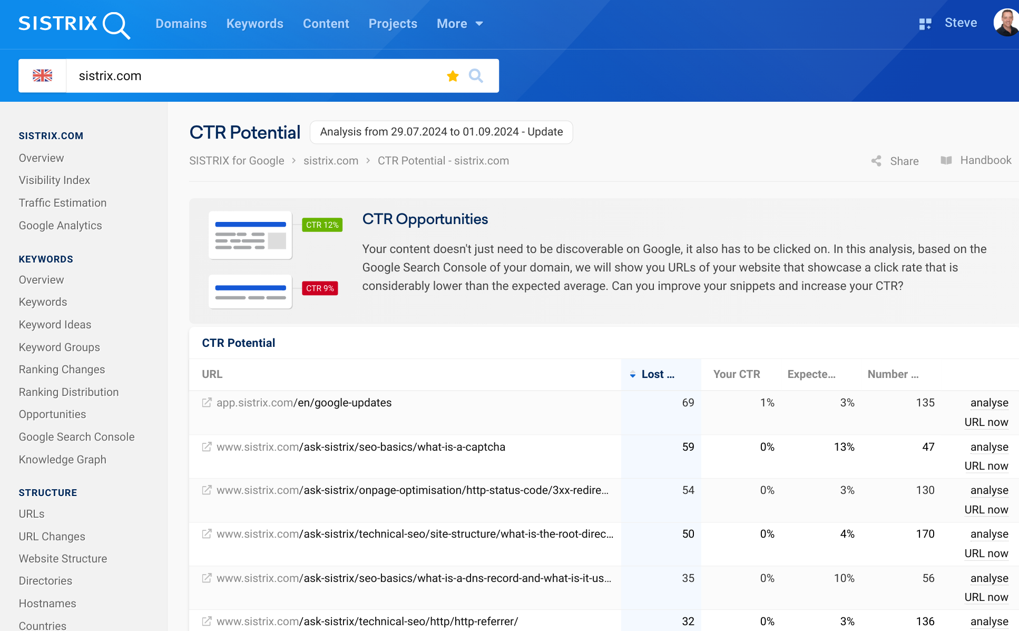Open external link icon for root-directory URL
Viewport: 1019px width, 631px height.
pyautogui.click(x=207, y=534)
